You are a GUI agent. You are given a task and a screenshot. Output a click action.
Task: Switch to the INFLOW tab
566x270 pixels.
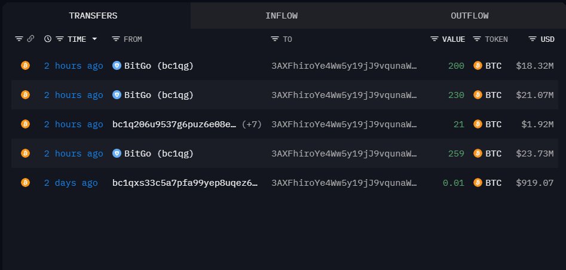[281, 16]
